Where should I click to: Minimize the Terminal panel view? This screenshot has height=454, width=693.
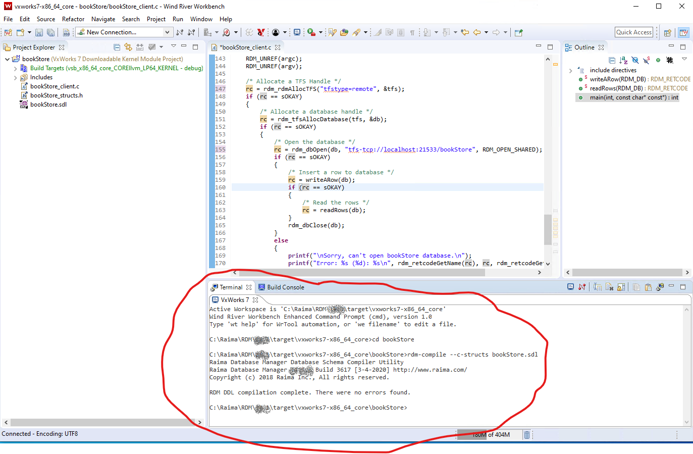(x=671, y=286)
